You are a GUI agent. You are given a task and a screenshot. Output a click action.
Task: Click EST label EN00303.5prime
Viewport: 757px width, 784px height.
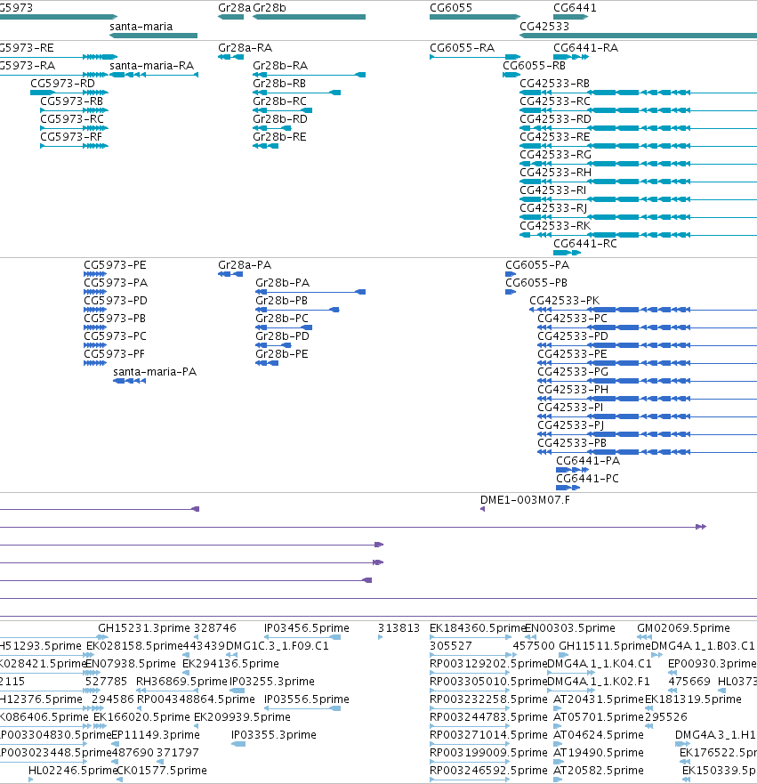(x=570, y=628)
